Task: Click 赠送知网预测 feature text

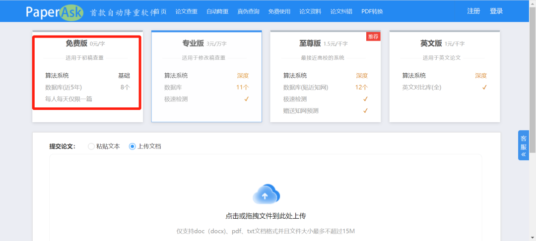Action: point(301,110)
